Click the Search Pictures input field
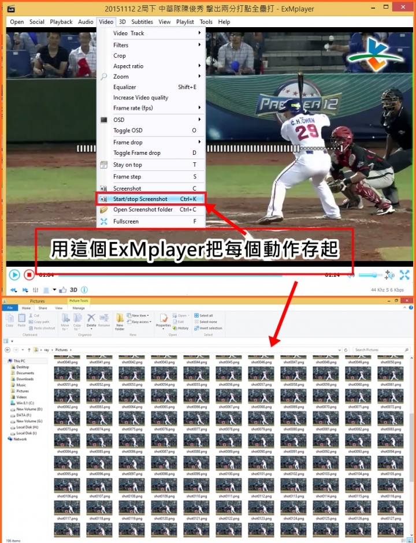The width and height of the screenshot is (416, 543). (381, 349)
